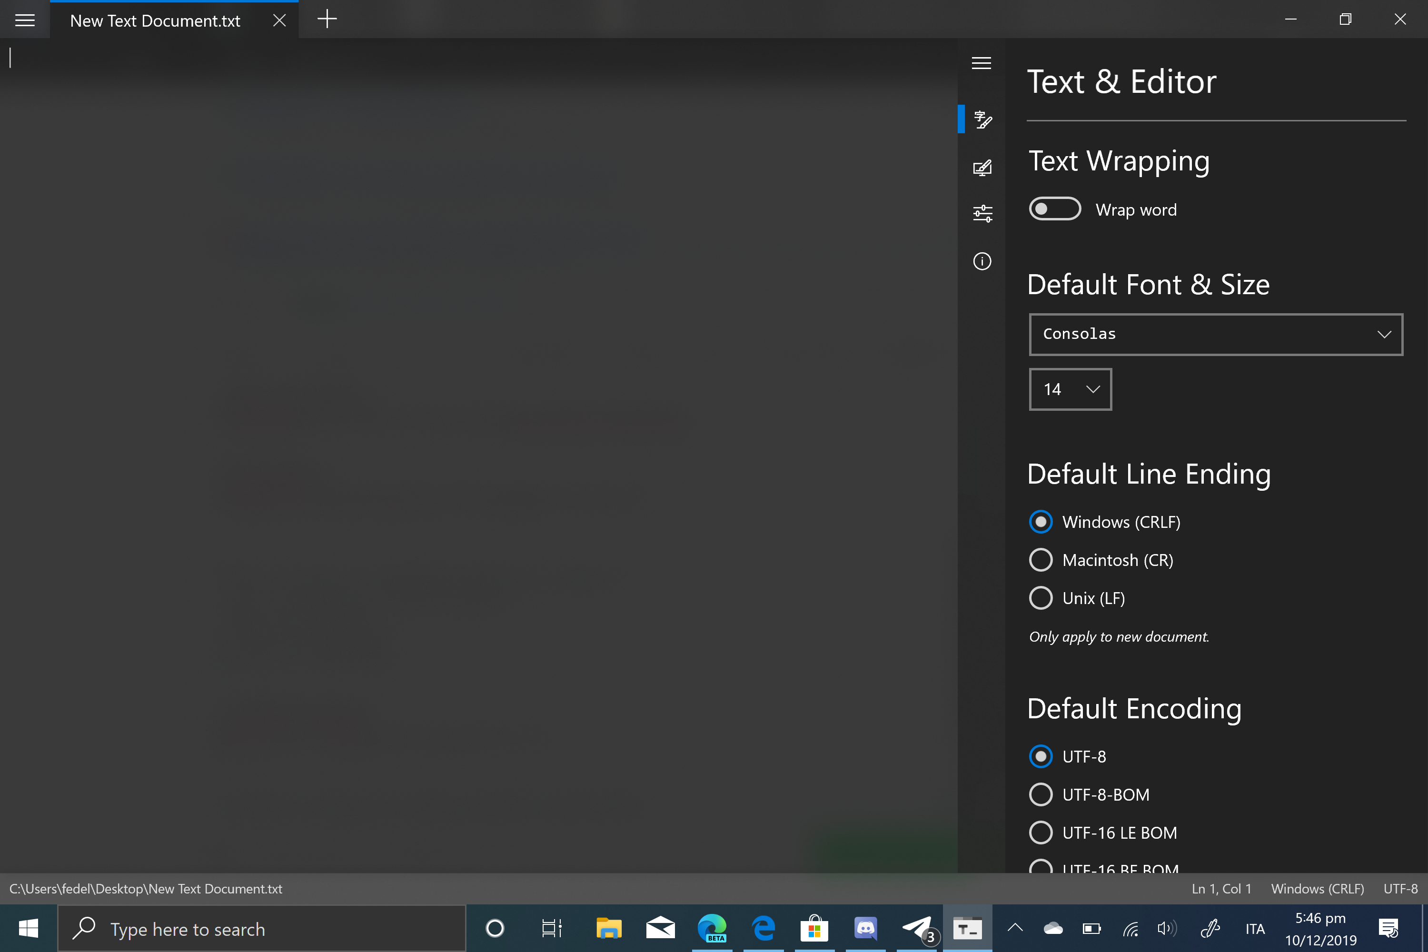Expand the settings pane hamburger menu

[981, 63]
